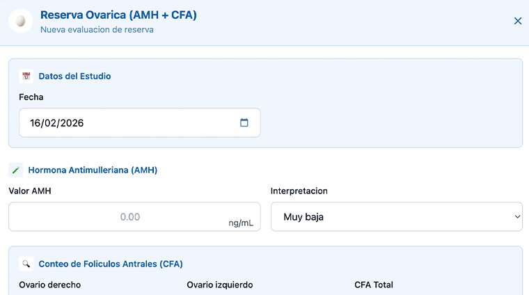
Task: Click the Conteo de Foliculos Antrales heading
Action: click(x=111, y=264)
